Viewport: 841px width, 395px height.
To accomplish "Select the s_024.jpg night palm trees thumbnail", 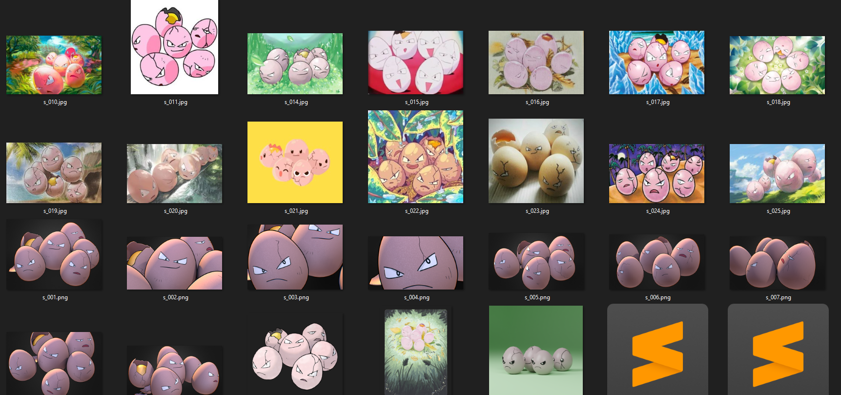I will (x=656, y=173).
